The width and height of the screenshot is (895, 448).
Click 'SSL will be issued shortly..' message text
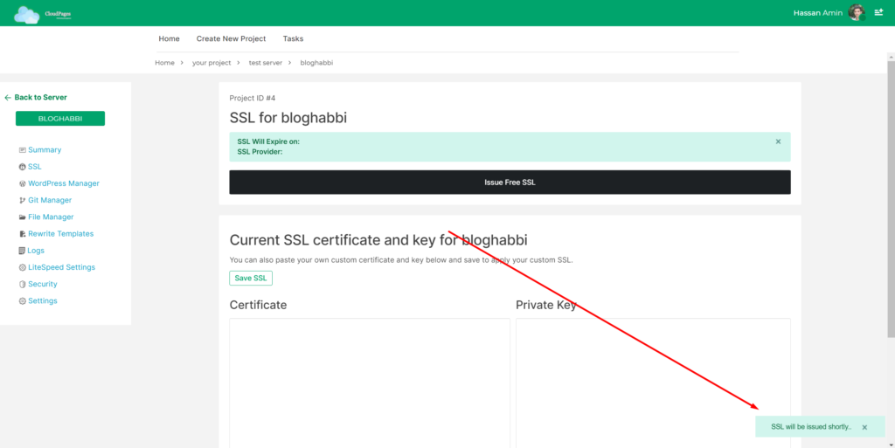pyautogui.click(x=811, y=427)
